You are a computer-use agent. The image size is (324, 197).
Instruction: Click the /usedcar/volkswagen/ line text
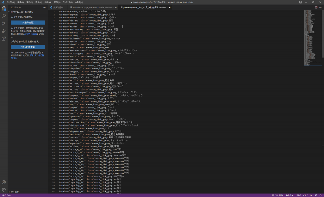96,54
